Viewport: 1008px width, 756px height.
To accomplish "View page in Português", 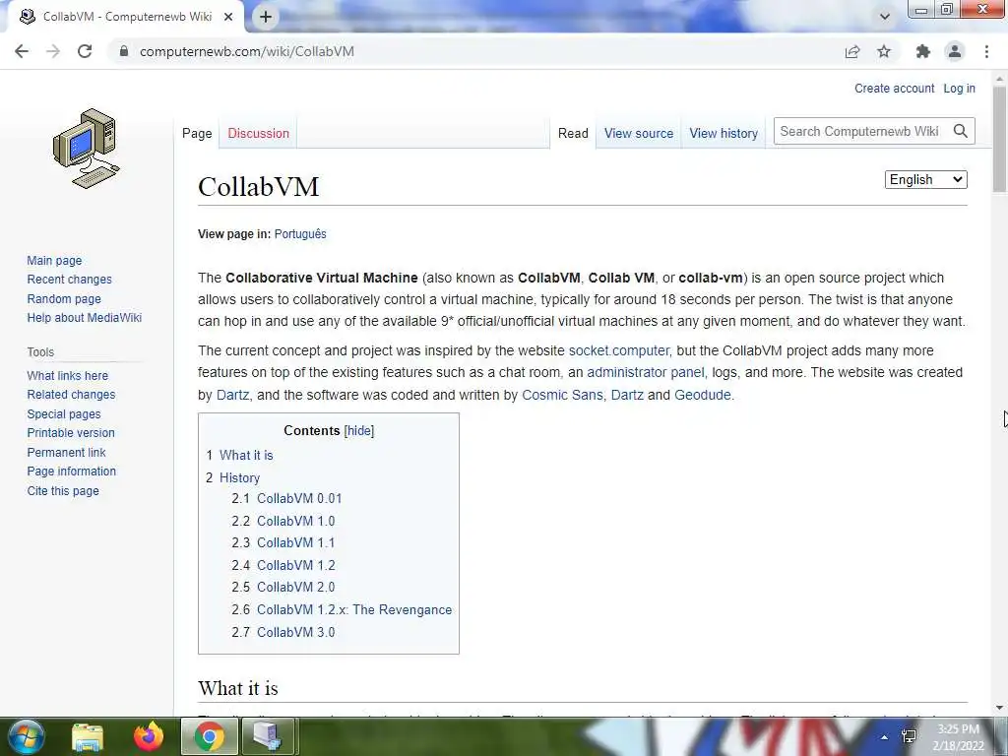I will click(300, 234).
